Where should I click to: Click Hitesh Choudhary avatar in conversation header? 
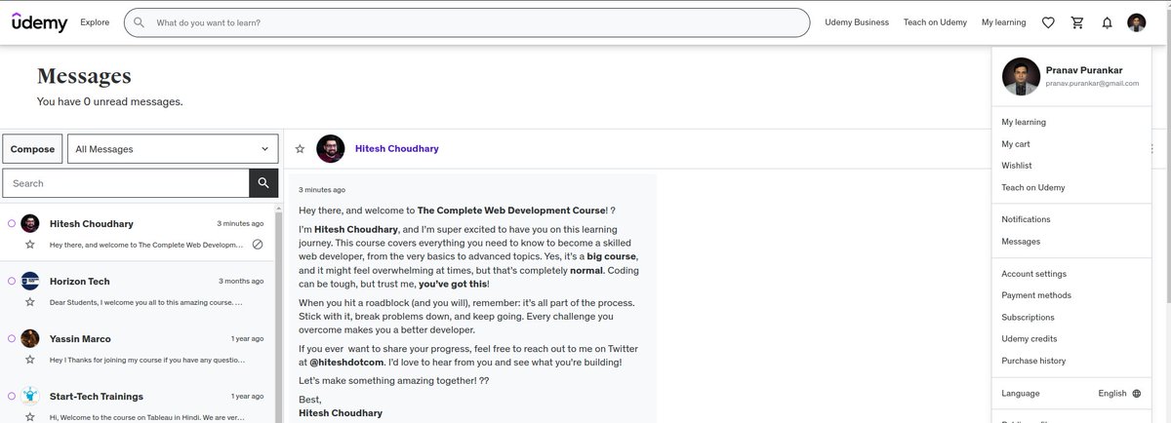click(331, 148)
